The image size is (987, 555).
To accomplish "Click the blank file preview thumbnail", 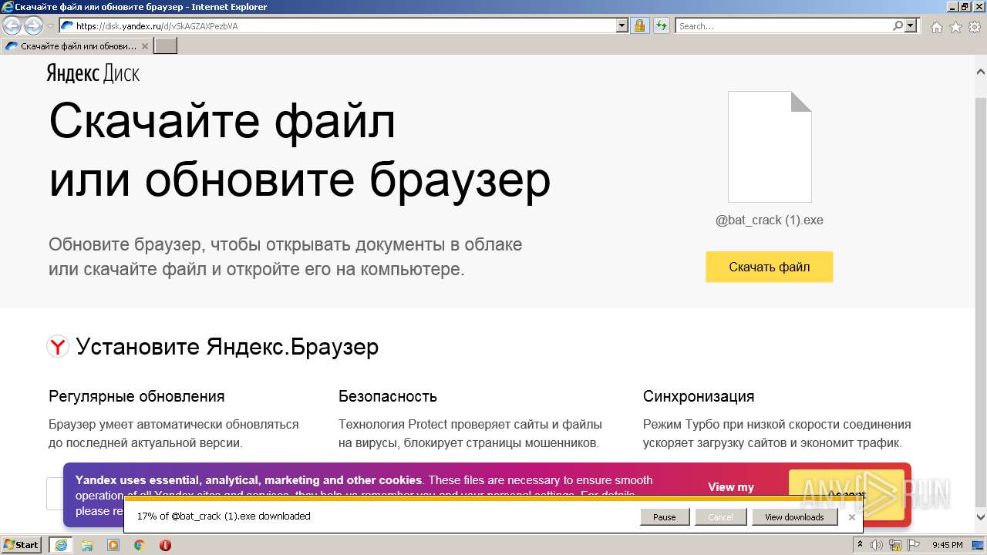I will [770, 146].
